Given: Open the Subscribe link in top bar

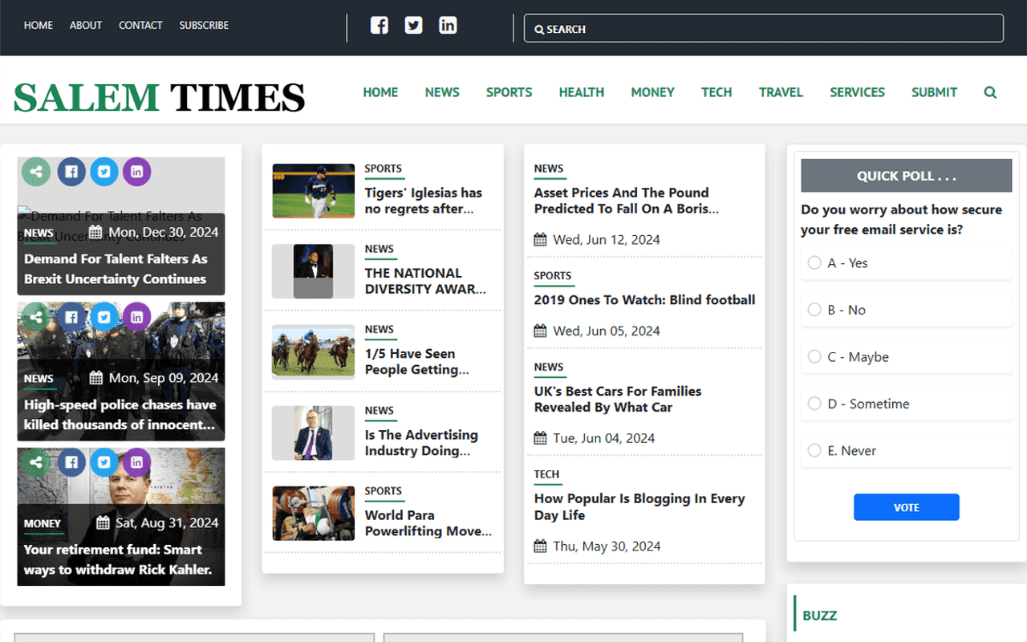Looking at the screenshot, I should coord(204,26).
